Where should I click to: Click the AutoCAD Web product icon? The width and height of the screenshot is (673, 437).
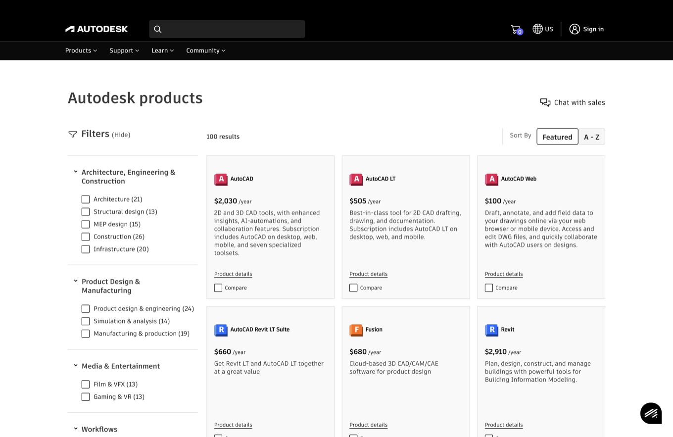[491, 179]
